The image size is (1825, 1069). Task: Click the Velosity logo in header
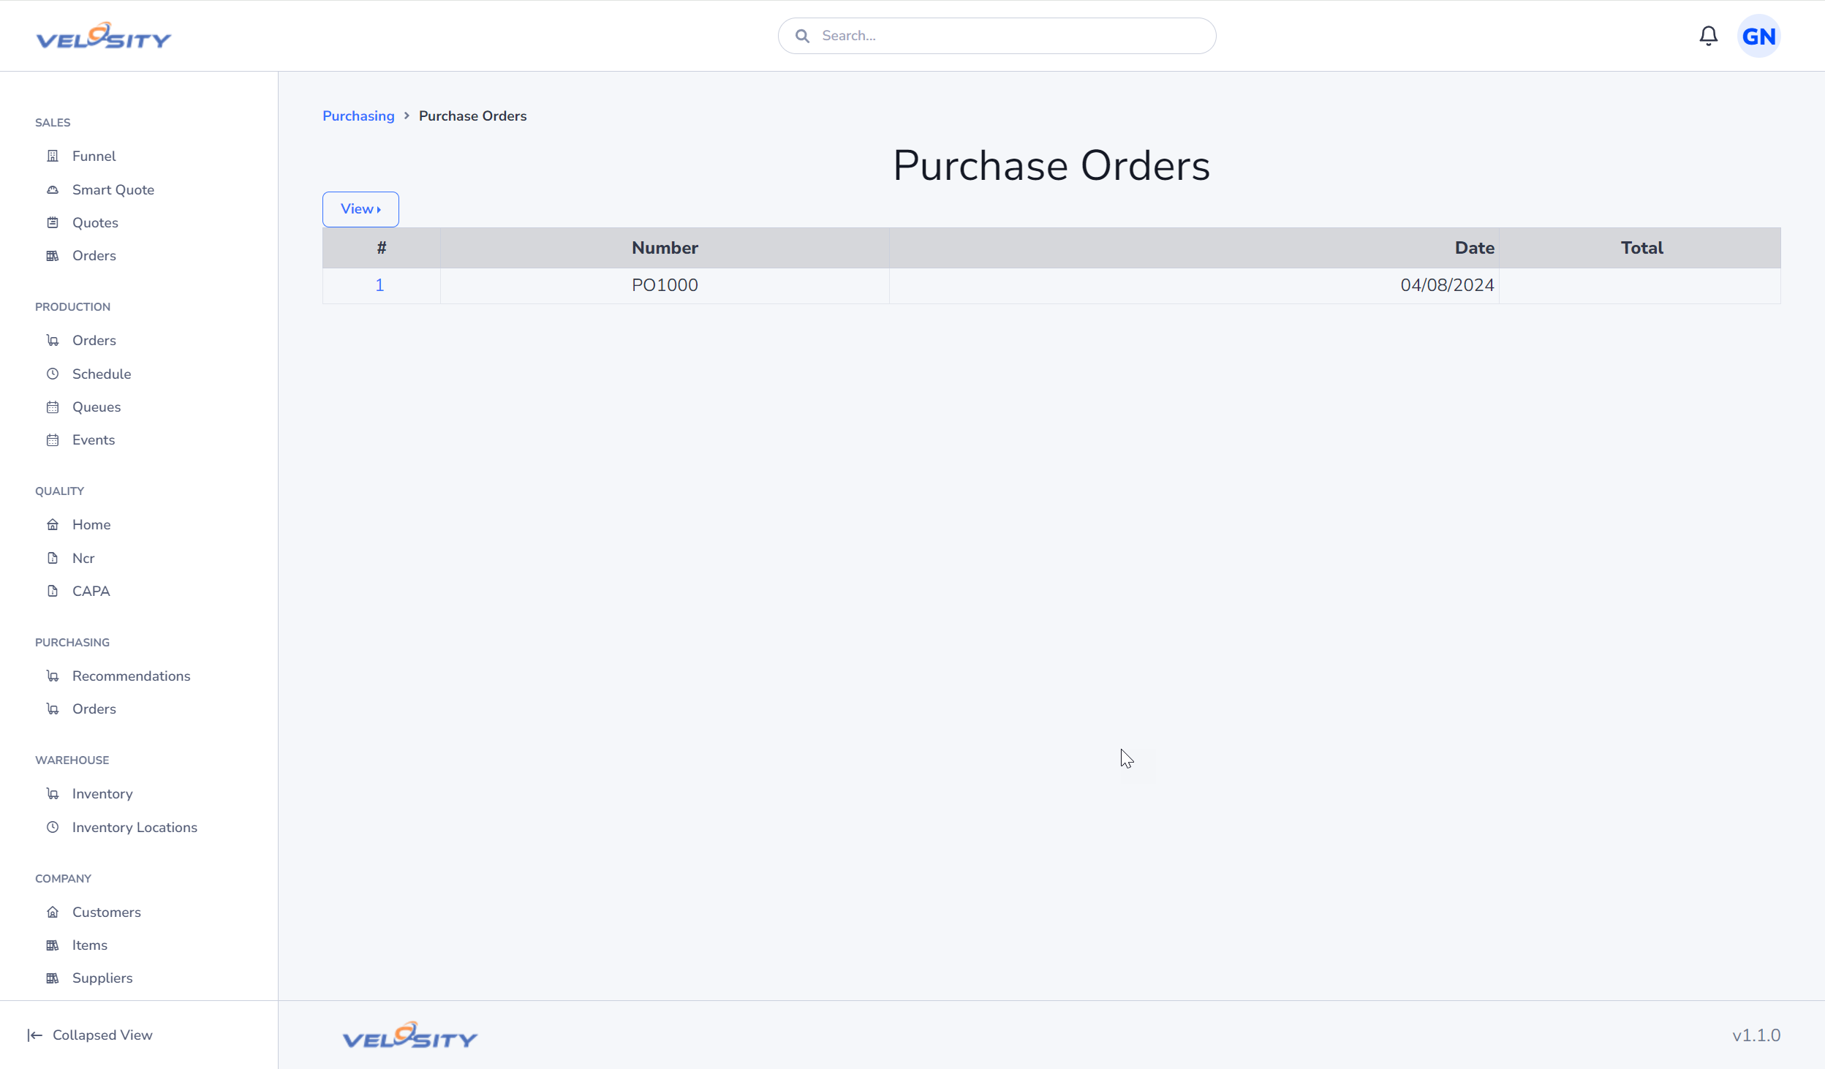pos(104,36)
